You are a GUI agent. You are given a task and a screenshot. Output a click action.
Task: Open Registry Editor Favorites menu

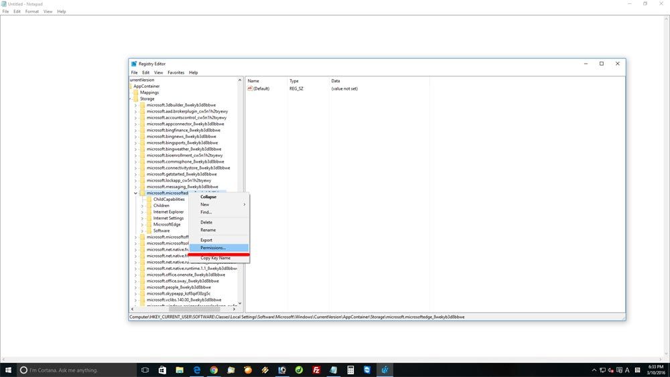pos(176,72)
